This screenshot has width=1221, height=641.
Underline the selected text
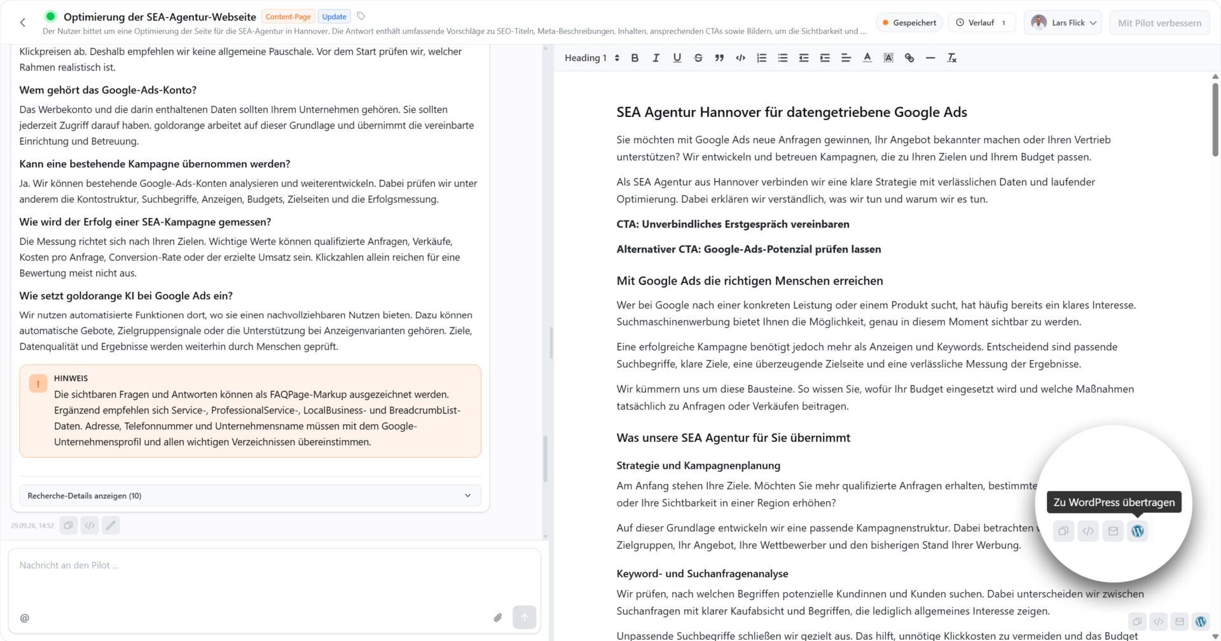point(677,58)
